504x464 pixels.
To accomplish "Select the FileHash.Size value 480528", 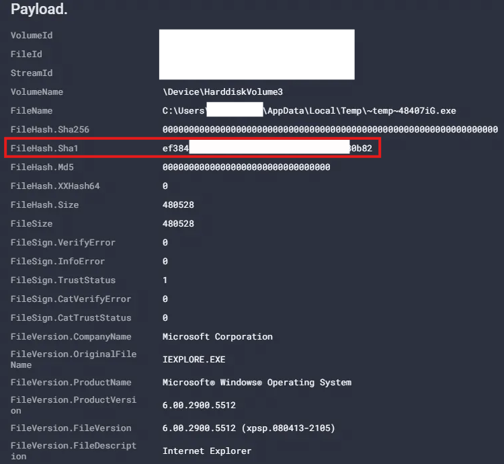I will click(178, 204).
